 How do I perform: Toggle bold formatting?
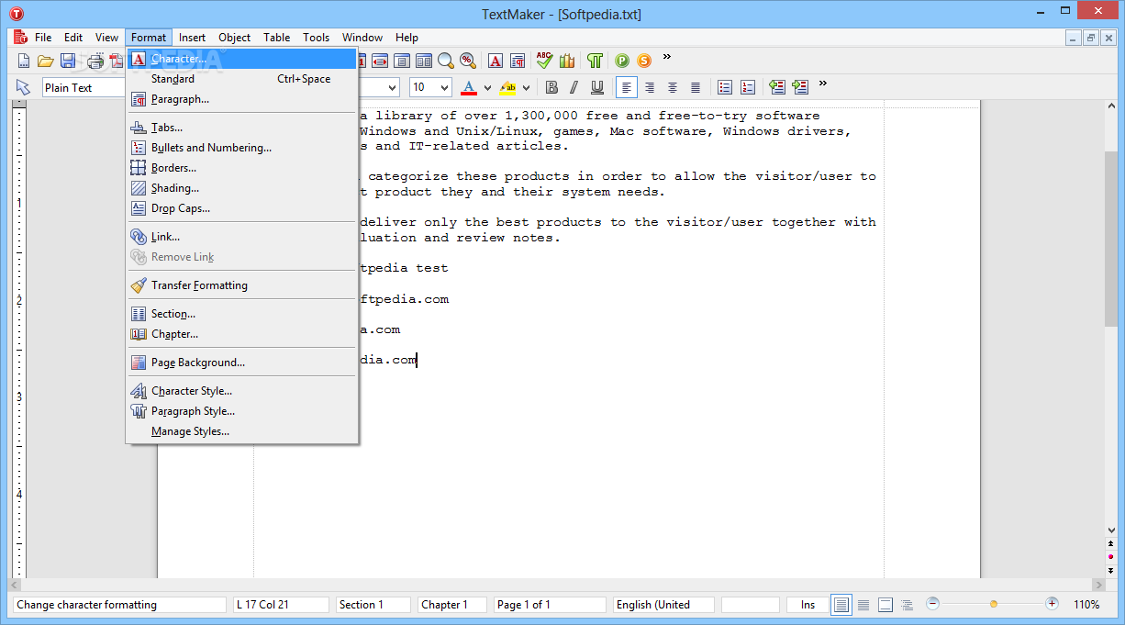[551, 87]
